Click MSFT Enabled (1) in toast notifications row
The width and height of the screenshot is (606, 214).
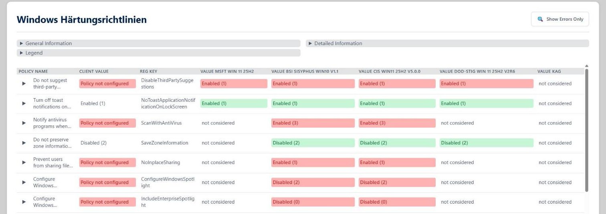point(234,103)
